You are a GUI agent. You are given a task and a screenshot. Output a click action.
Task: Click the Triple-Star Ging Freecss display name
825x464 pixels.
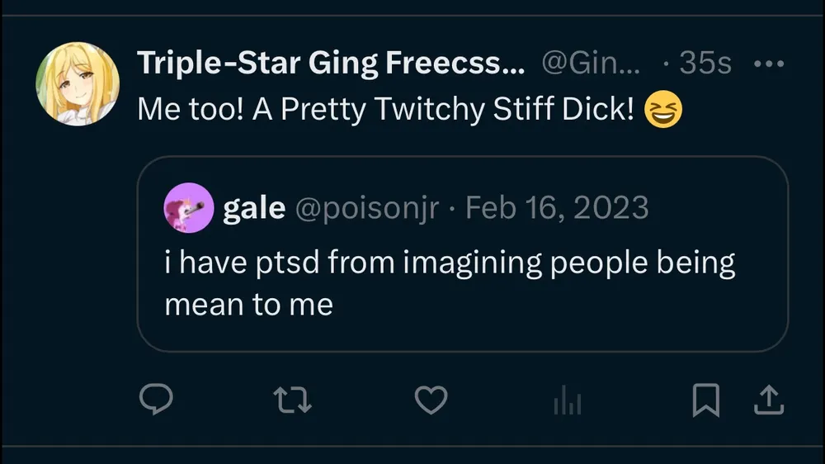coord(331,64)
